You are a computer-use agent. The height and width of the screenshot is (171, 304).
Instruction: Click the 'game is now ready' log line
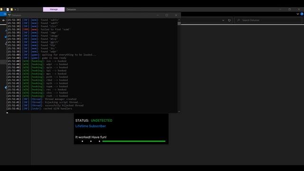(36, 58)
